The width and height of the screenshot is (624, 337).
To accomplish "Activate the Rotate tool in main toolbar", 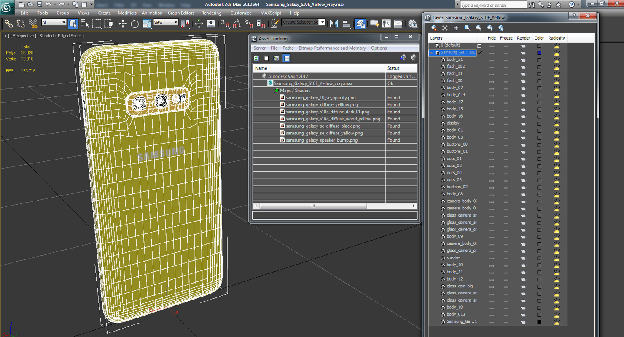I will [x=135, y=24].
